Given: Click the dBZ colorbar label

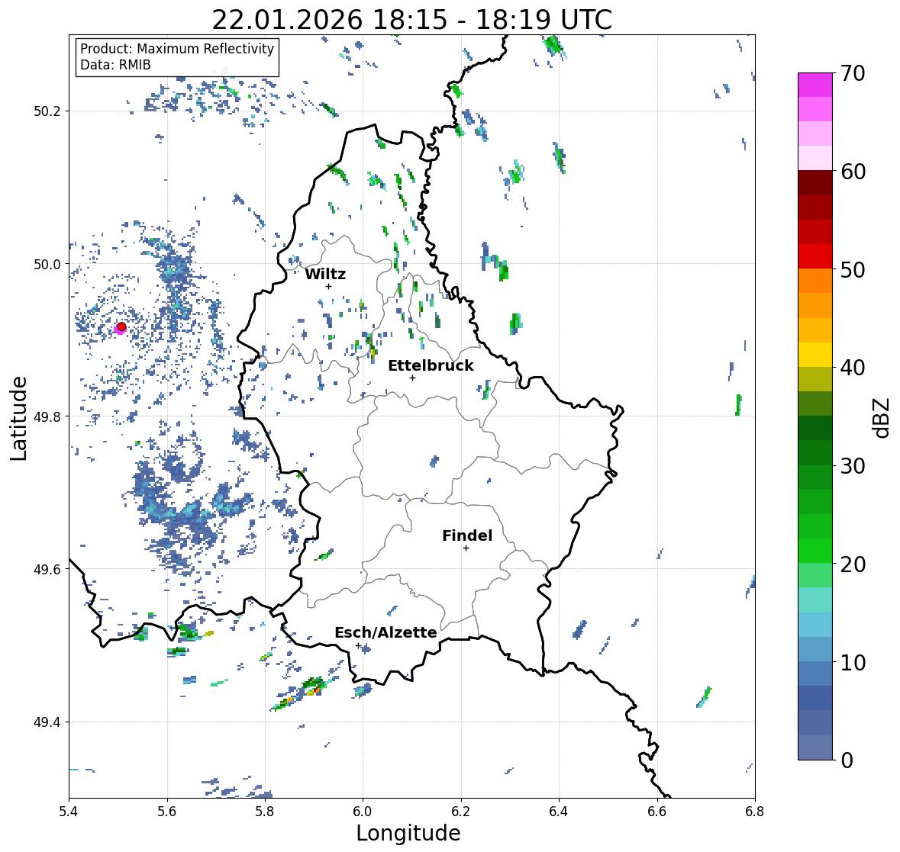Looking at the screenshot, I should [882, 418].
